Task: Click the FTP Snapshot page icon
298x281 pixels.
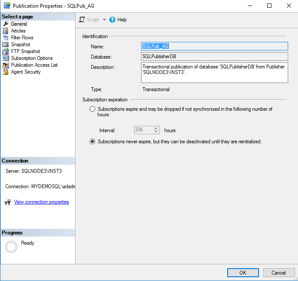Action: [x=6, y=51]
